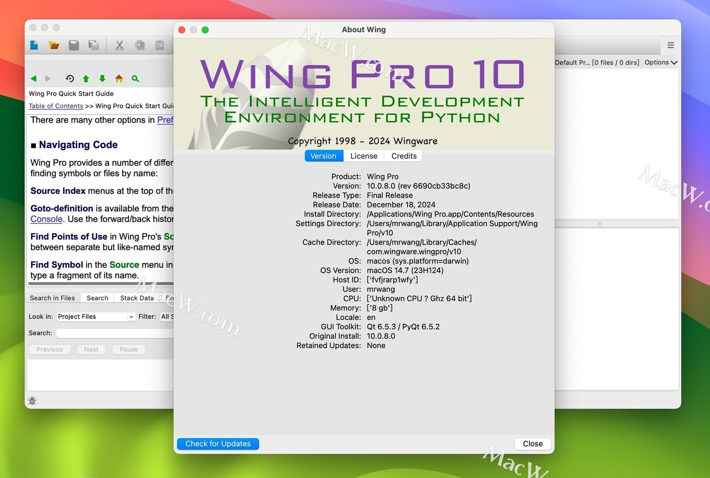Switch to the Version tab
The height and width of the screenshot is (478, 710).
tap(323, 156)
